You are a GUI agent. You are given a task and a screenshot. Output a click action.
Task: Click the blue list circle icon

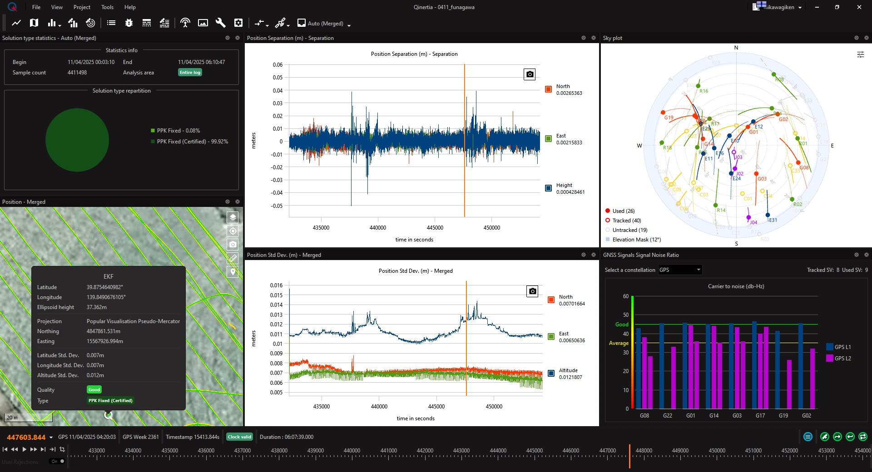pos(808,437)
